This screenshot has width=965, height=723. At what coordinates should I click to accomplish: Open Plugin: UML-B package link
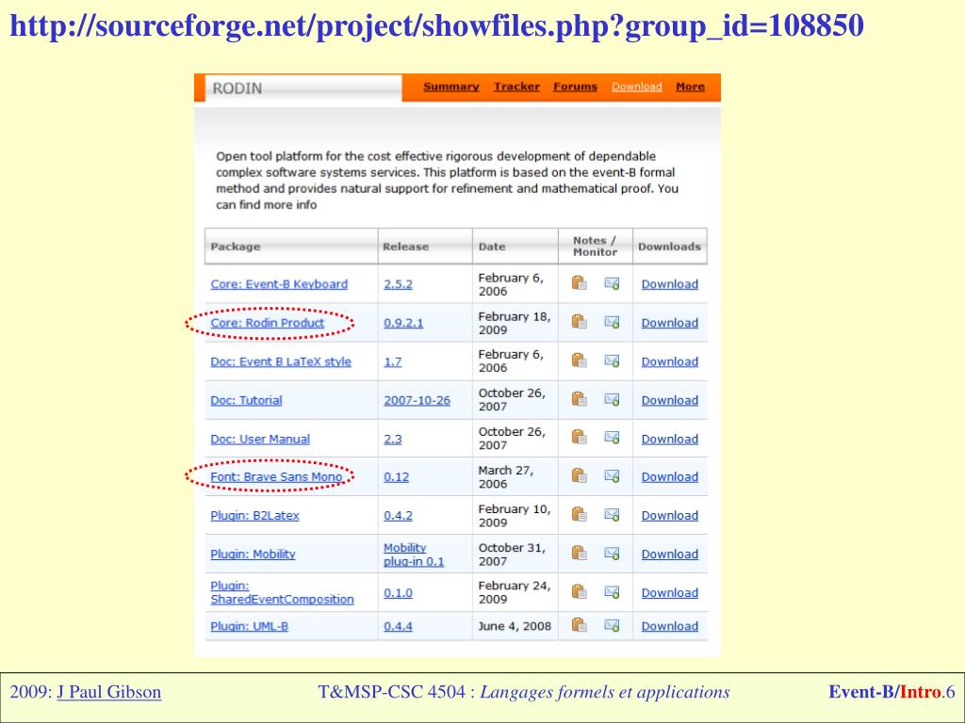coord(249,626)
